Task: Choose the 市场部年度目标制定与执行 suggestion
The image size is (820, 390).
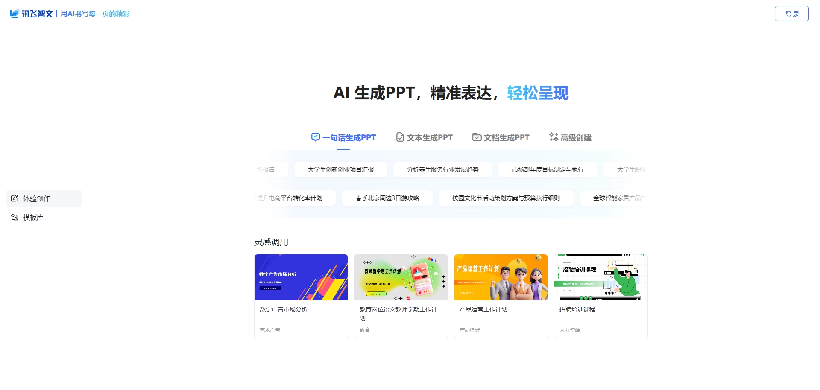Action: coord(547,169)
